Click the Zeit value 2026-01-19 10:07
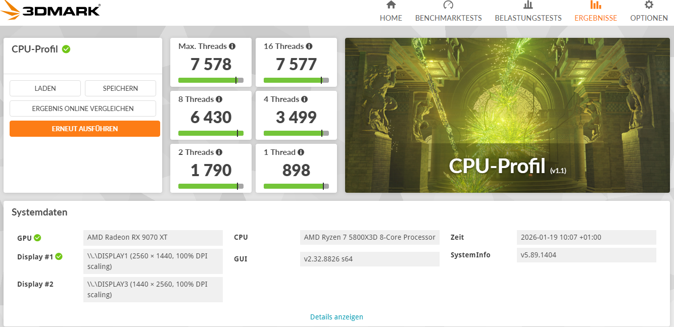 [586, 237]
